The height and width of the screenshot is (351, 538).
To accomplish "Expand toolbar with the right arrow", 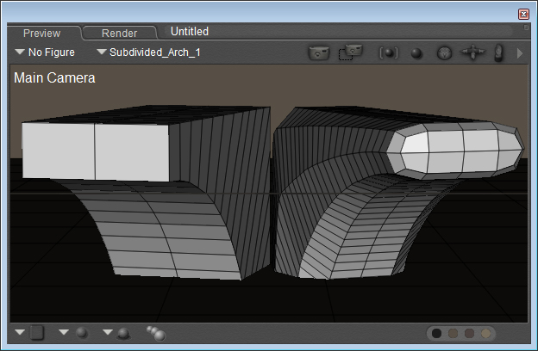I will click(x=520, y=52).
